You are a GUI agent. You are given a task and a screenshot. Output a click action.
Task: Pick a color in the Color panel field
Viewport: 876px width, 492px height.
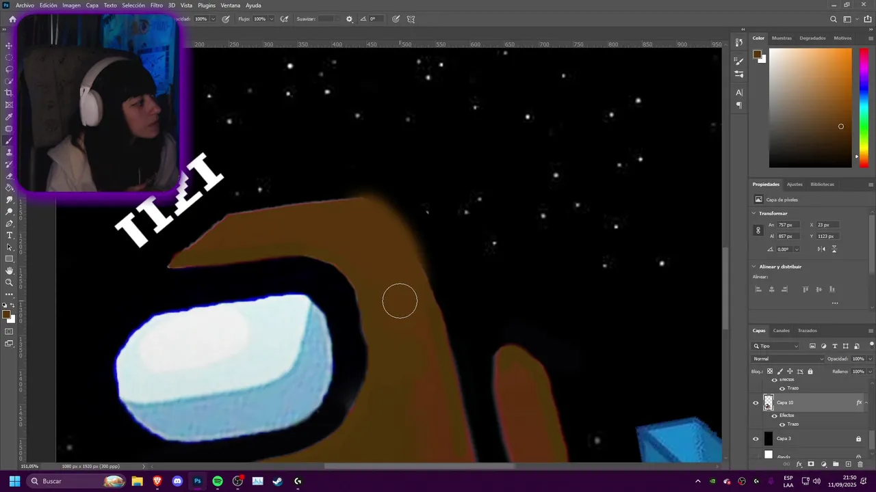(x=810, y=107)
